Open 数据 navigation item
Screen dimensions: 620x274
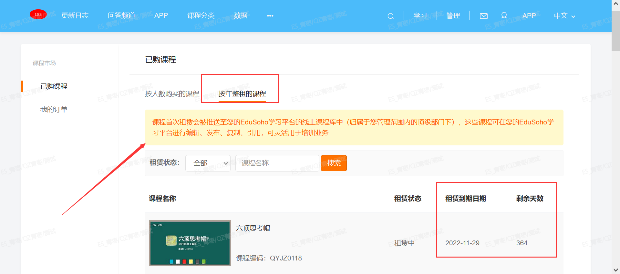click(x=241, y=15)
